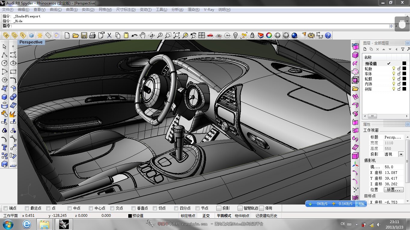410x230 pixels.
Task: Select the Polyline tool in left toolbox
Action: coord(5,55)
